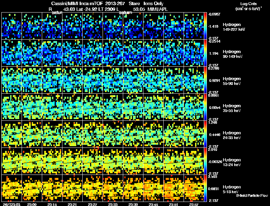Image resolution: width=270 pixels, height=206 pixels.
Task: Click the 23:27 time axis label
Action: point(92,204)
